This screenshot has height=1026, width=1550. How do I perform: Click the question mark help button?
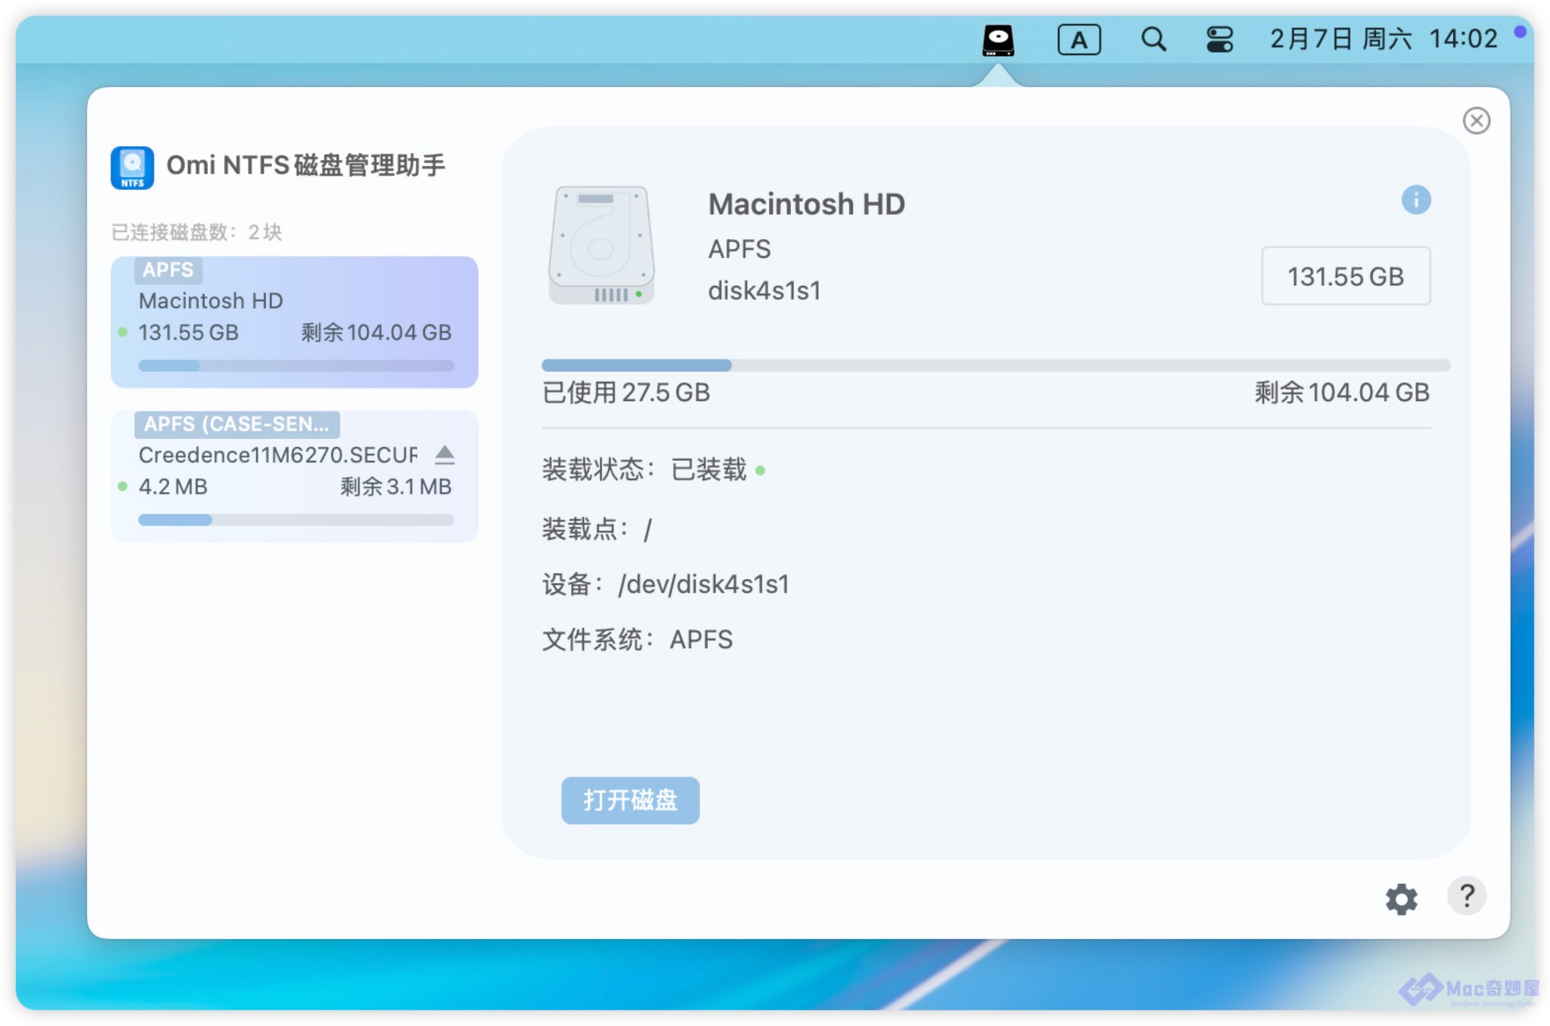(1466, 896)
